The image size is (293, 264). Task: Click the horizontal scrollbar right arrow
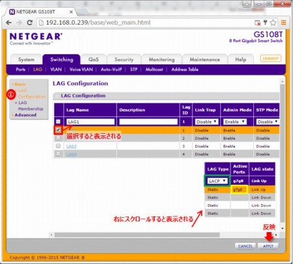(x=276, y=235)
